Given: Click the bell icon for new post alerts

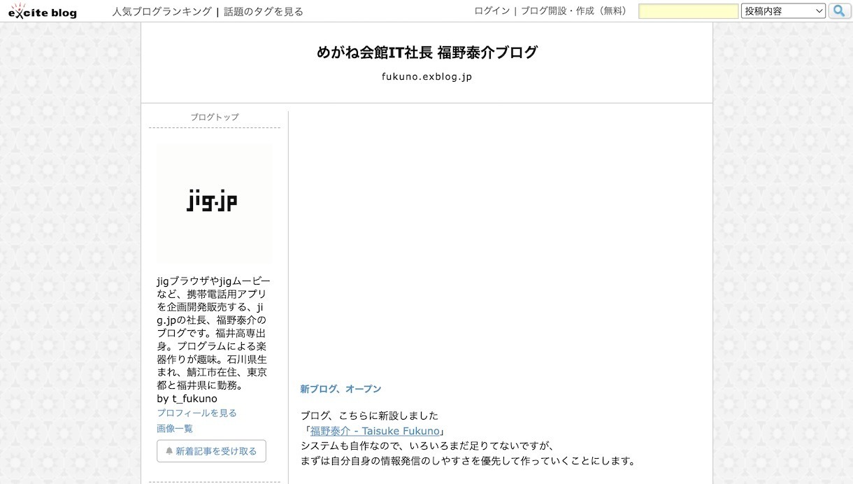Looking at the screenshot, I should click(x=169, y=451).
